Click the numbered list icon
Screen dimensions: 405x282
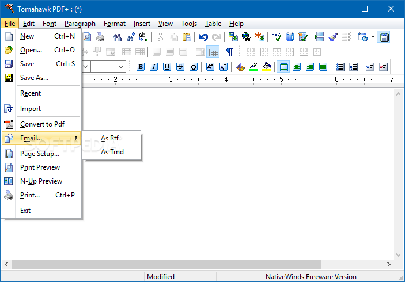pos(353,67)
